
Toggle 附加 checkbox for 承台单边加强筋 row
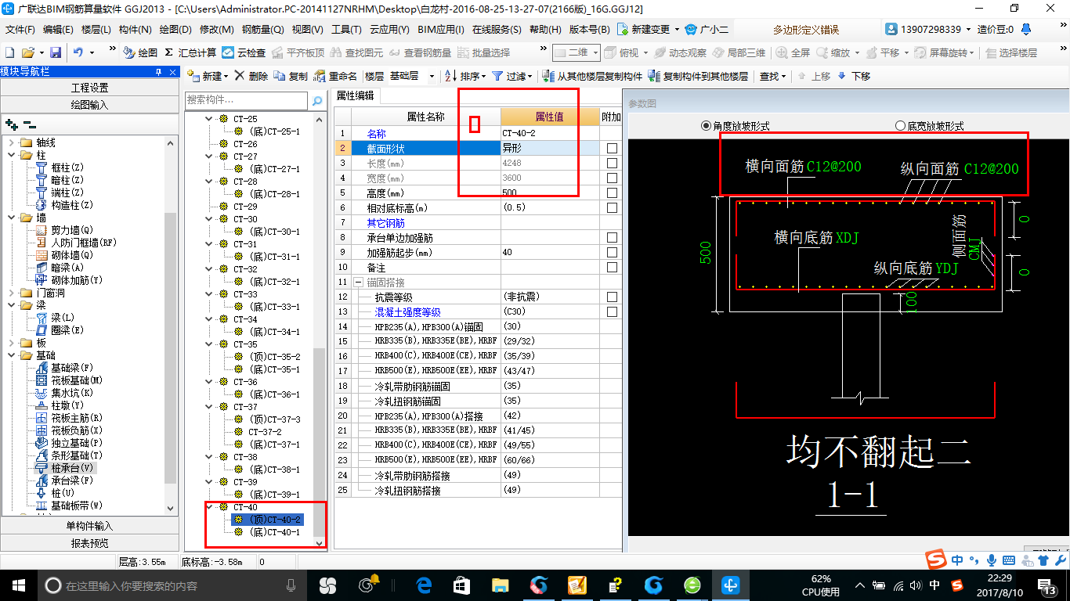point(612,237)
